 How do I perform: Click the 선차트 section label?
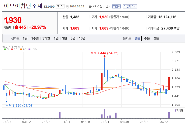tap(15, 38)
